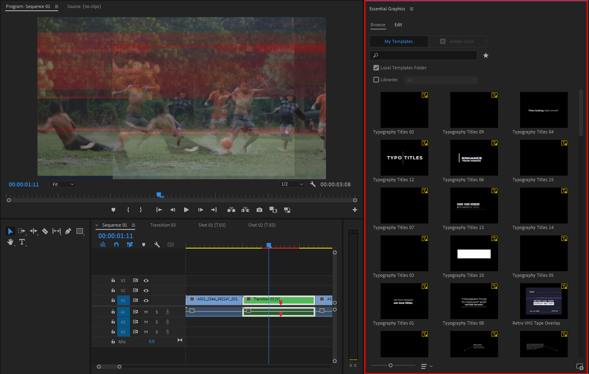This screenshot has width=589, height=374.
Task: Click the My Templates button
Action: (398, 41)
